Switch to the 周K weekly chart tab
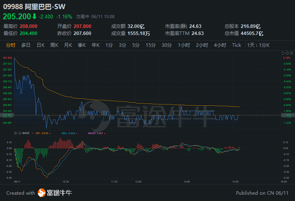This screenshot has width=295, height=201. click(x=54, y=45)
